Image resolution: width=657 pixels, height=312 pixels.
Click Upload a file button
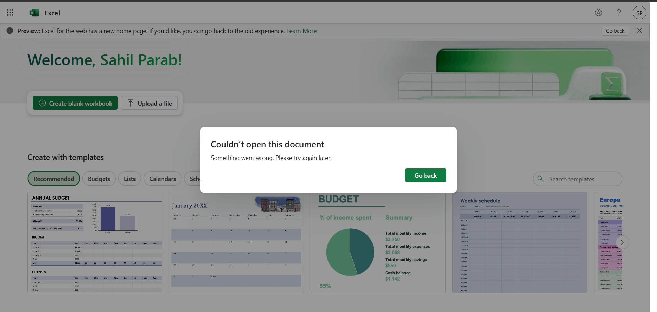point(150,103)
